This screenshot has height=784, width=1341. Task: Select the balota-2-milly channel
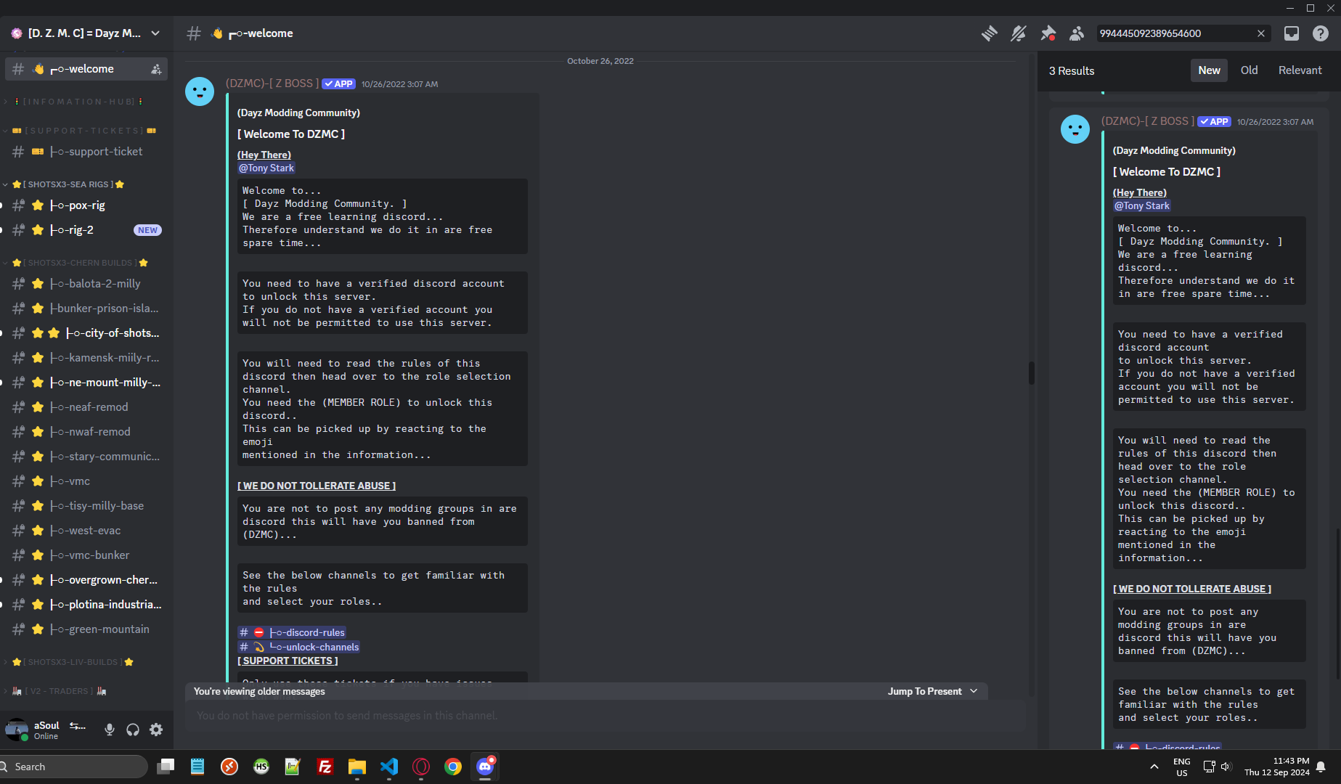pyautogui.click(x=86, y=284)
